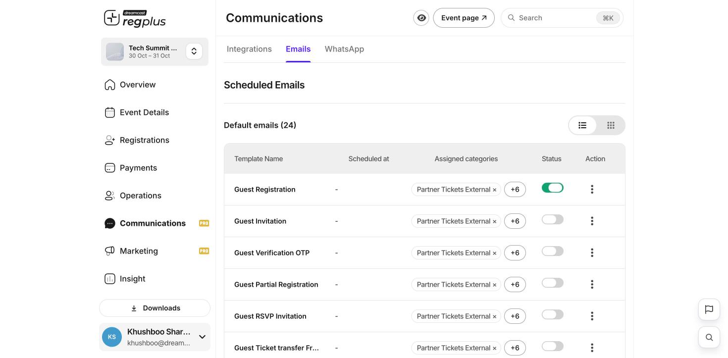
Task: Expand +6 categories for Guest RSVP Invitation
Action: point(515,316)
